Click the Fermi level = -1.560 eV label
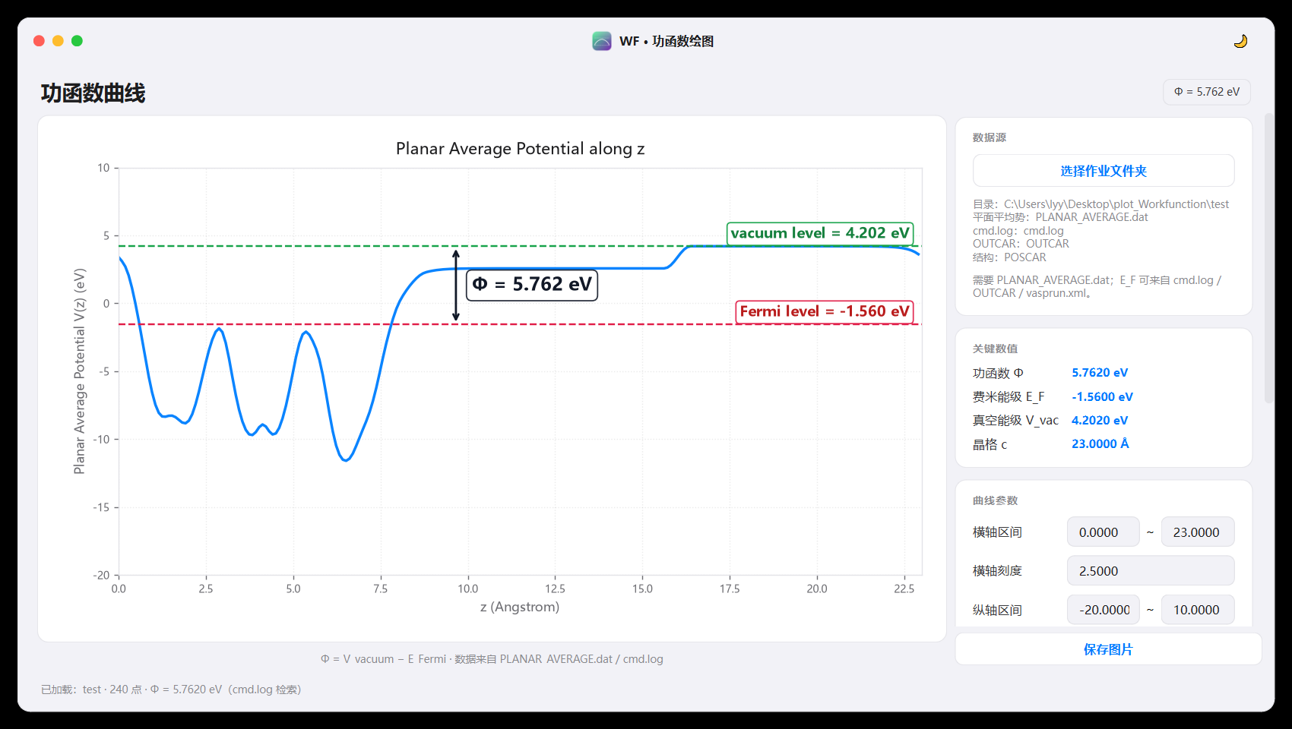This screenshot has height=729, width=1292. [x=825, y=311]
